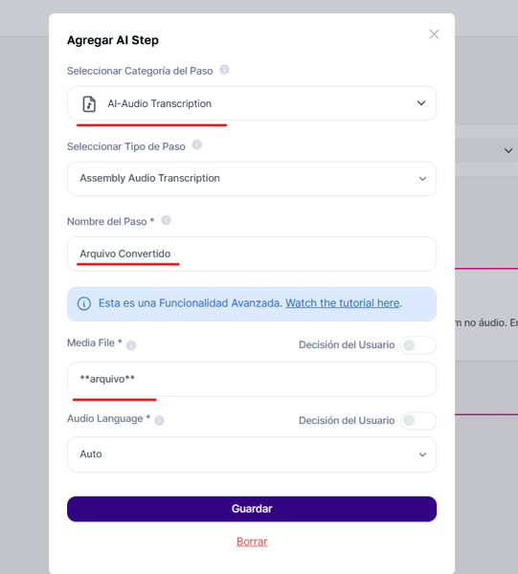Click info icon beside Seleccionar Tipo de Paso
The height and width of the screenshot is (574, 518).
[196, 144]
